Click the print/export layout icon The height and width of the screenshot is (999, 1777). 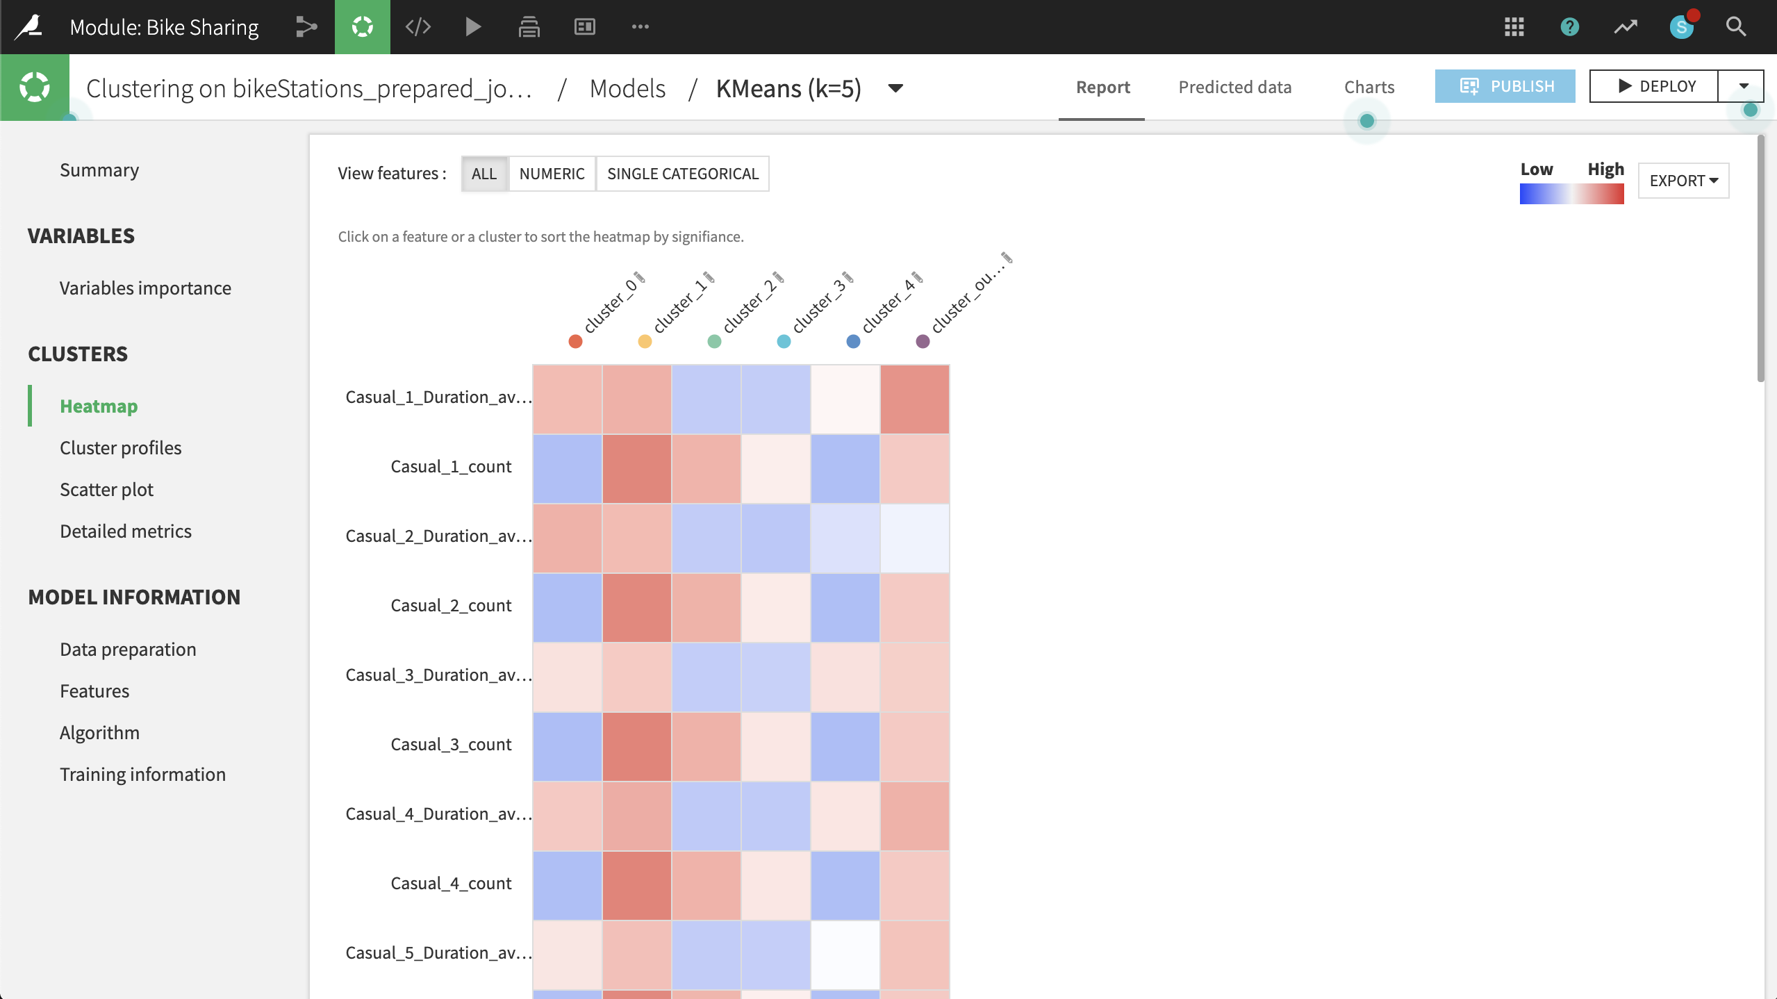coord(529,27)
